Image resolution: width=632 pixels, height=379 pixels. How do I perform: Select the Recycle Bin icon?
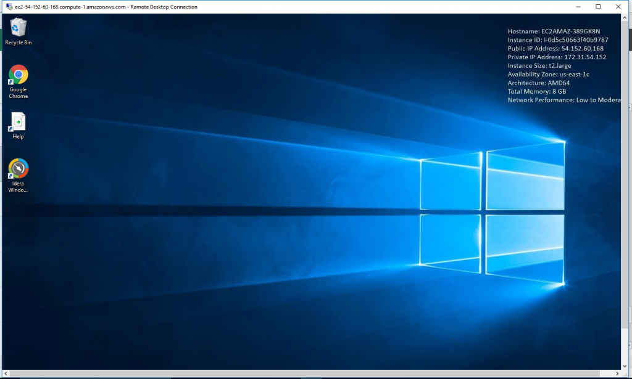point(18,28)
